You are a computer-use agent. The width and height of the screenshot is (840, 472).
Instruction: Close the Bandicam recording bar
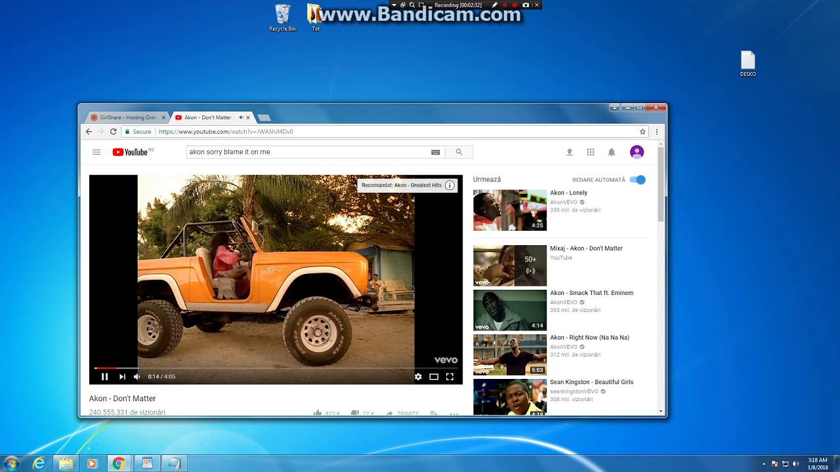point(537,5)
